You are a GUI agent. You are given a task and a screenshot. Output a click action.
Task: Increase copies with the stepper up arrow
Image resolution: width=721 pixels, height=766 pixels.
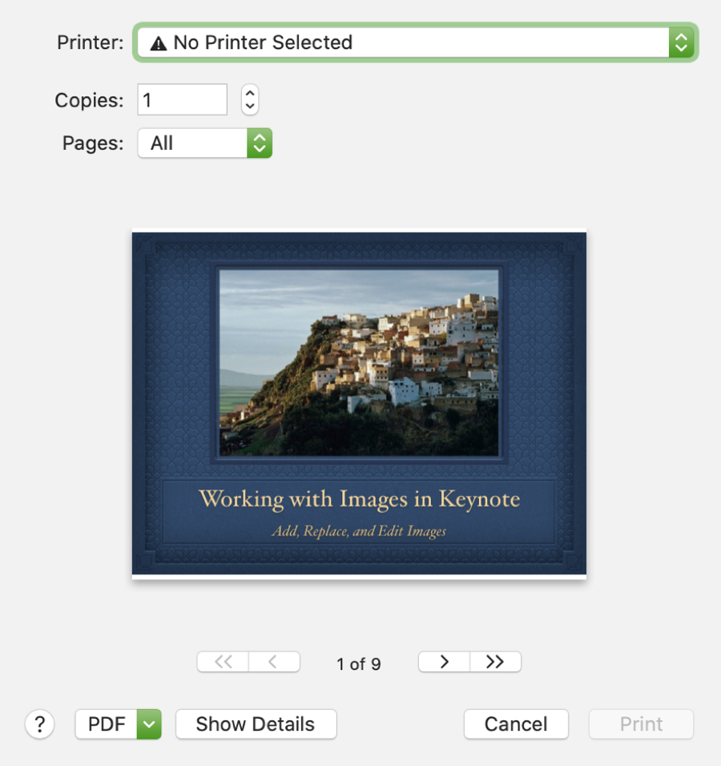click(x=250, y=93)
